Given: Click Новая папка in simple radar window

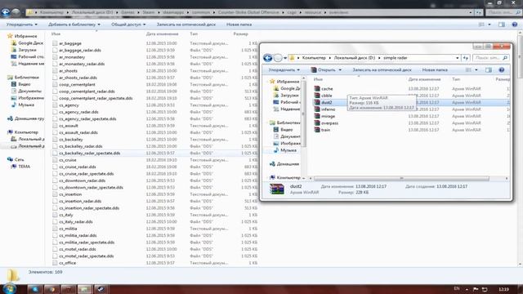Looking at the screenshot, I should pos(435,69).
